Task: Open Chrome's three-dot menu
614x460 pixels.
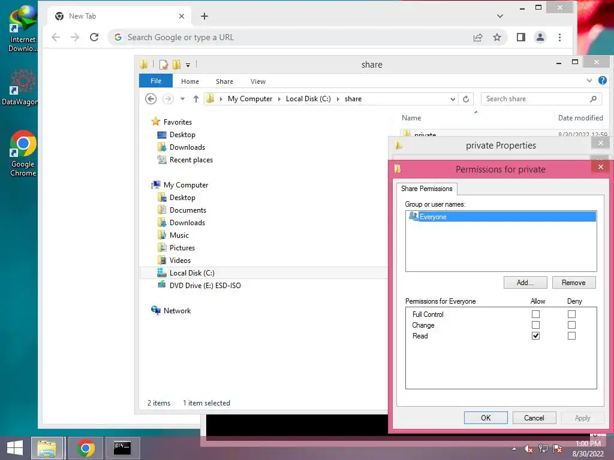Action: [559, 37]
